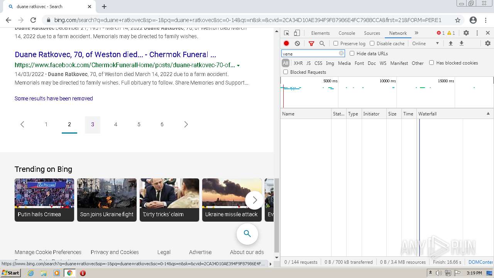Switch to the Sources tab
494x278 pixels.
click(x=372, y=33)
